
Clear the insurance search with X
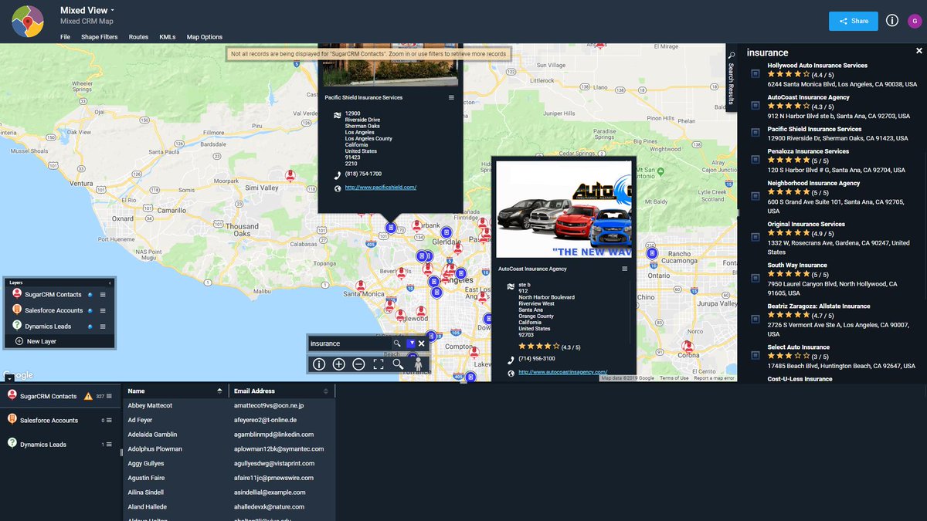point(421,343)
